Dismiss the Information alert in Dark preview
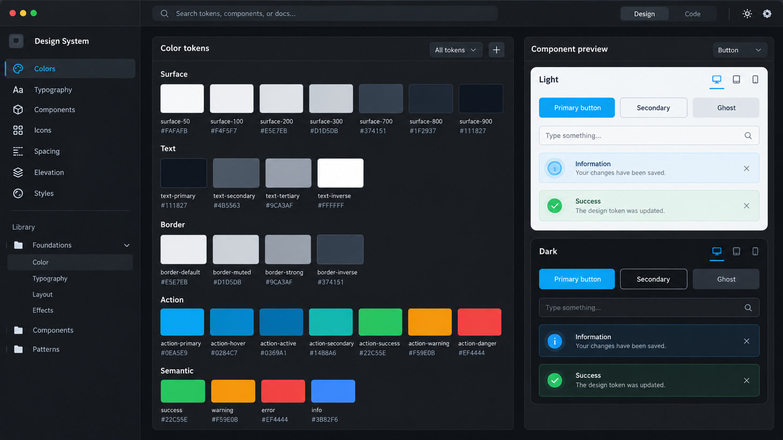 coord(746,341)
